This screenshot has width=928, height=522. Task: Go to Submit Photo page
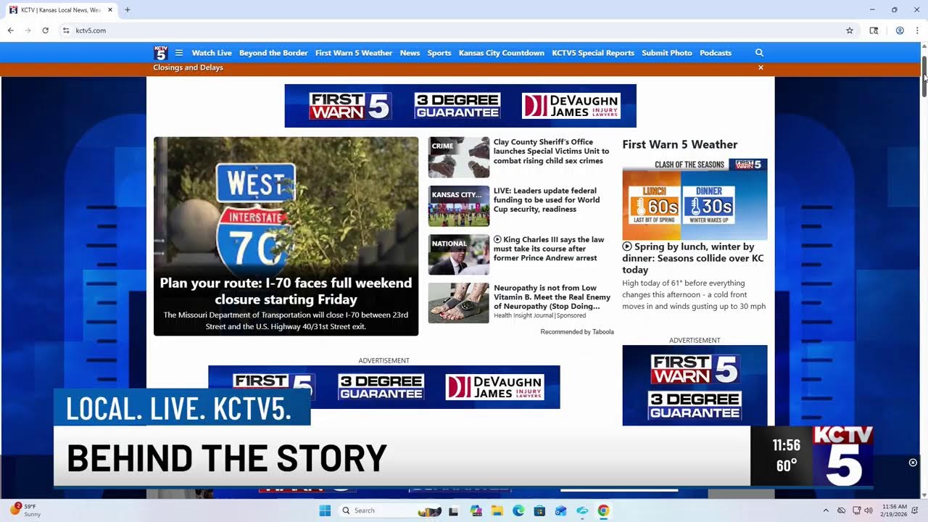667,53
